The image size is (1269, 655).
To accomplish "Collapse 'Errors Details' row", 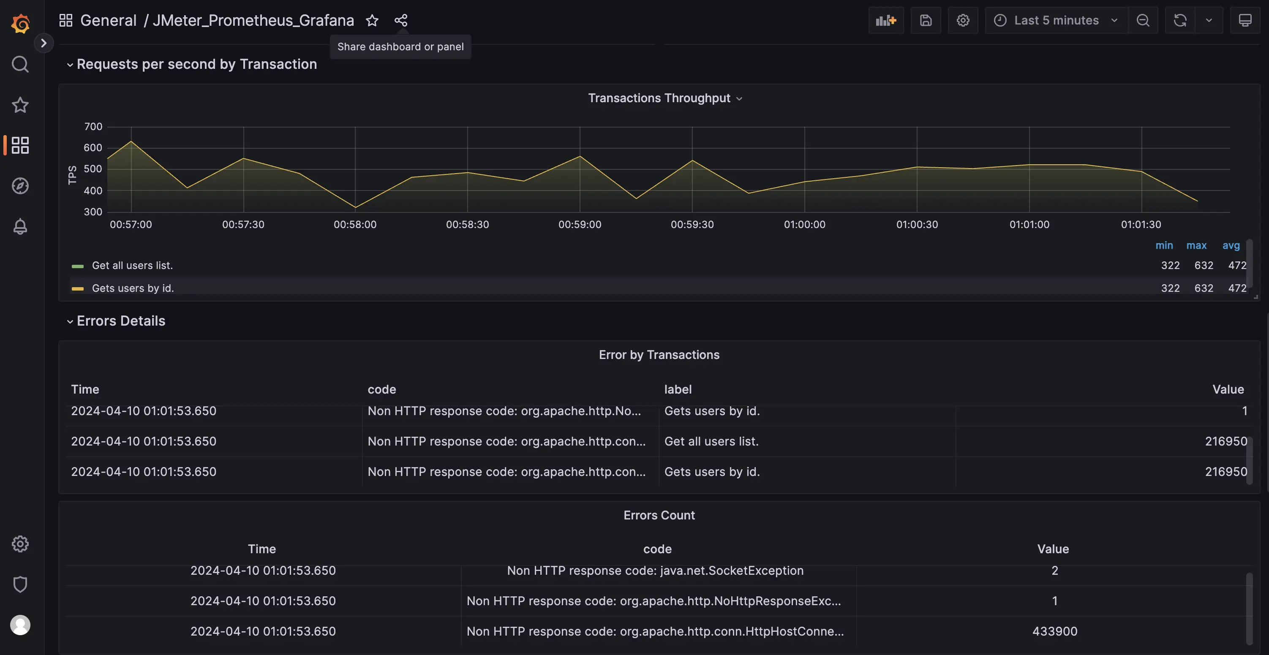I will 121,321.
